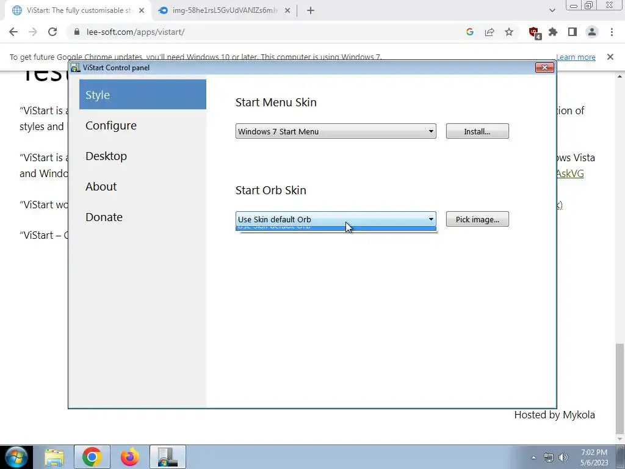The image size is (625, 469).
Task: Open a new browser tab
Action: pos(311,11)
